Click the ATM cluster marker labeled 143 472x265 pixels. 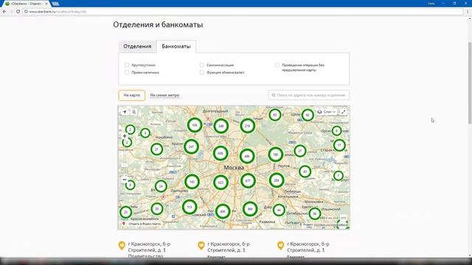tap(192, 182)
